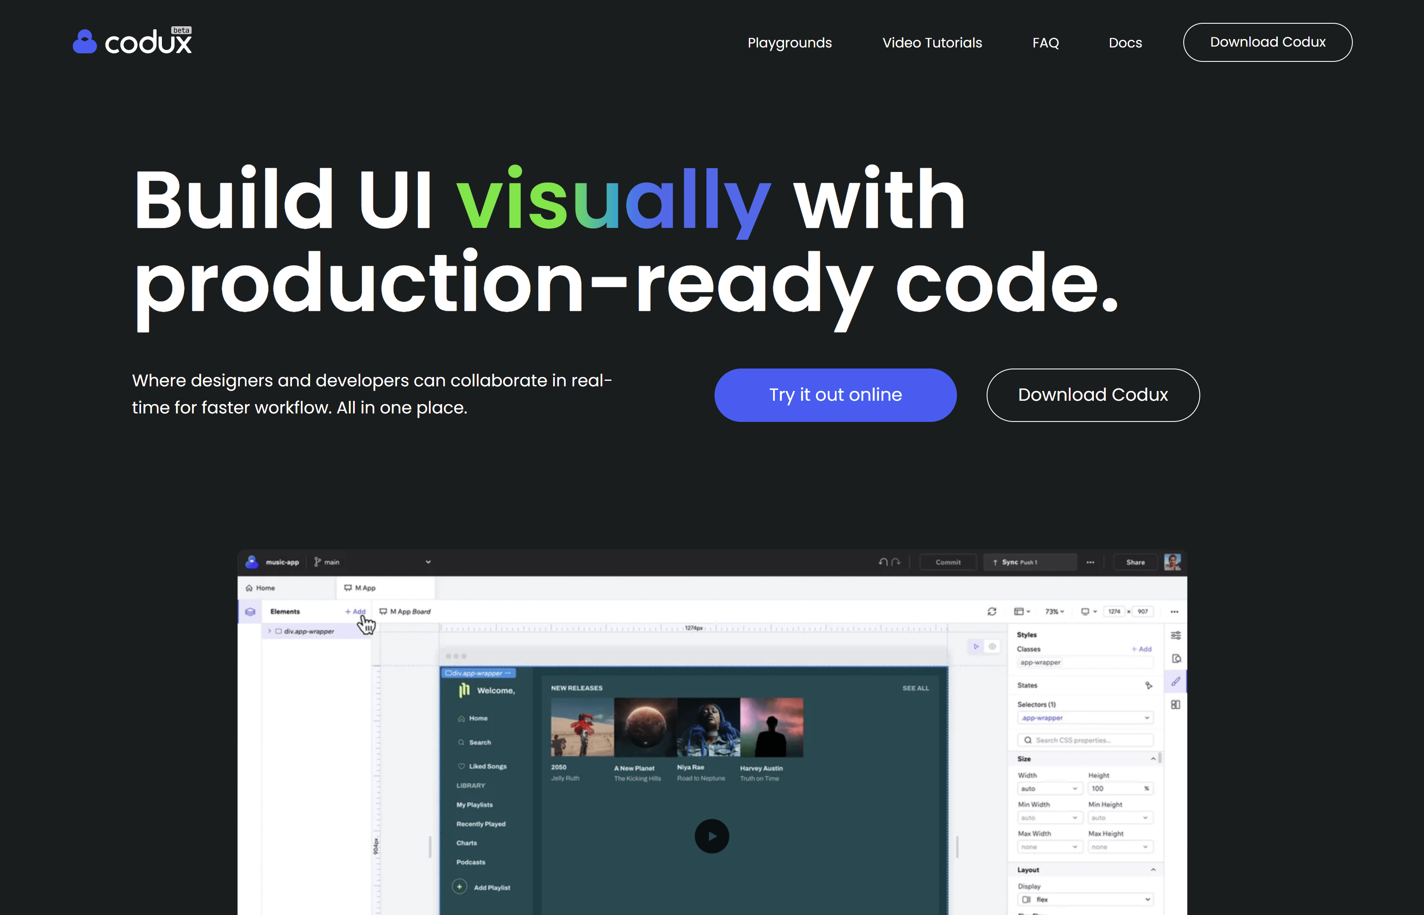Play the demo video

click(712, 836)
